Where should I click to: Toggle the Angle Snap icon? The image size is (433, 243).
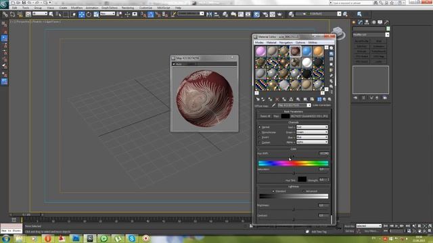click(x=150, y=14)
